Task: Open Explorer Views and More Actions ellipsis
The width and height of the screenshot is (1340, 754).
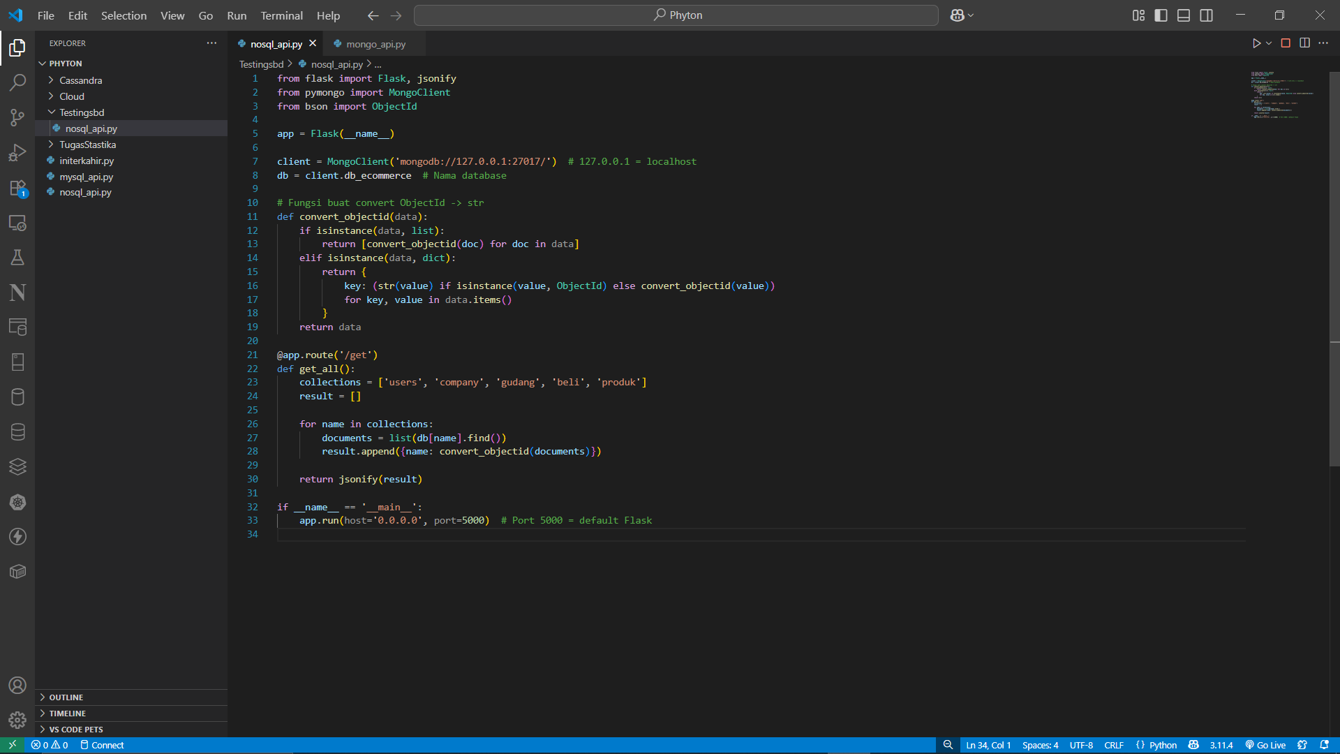Action: [211, 43]
